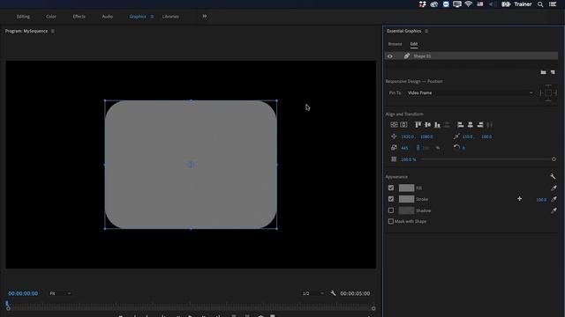Click the stroke width value 100.0

coord(541,200)
